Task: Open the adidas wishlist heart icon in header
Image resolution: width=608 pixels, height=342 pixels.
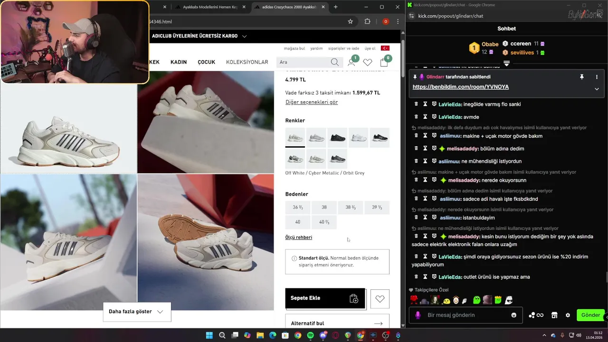Action: click(x=368, y=62)
